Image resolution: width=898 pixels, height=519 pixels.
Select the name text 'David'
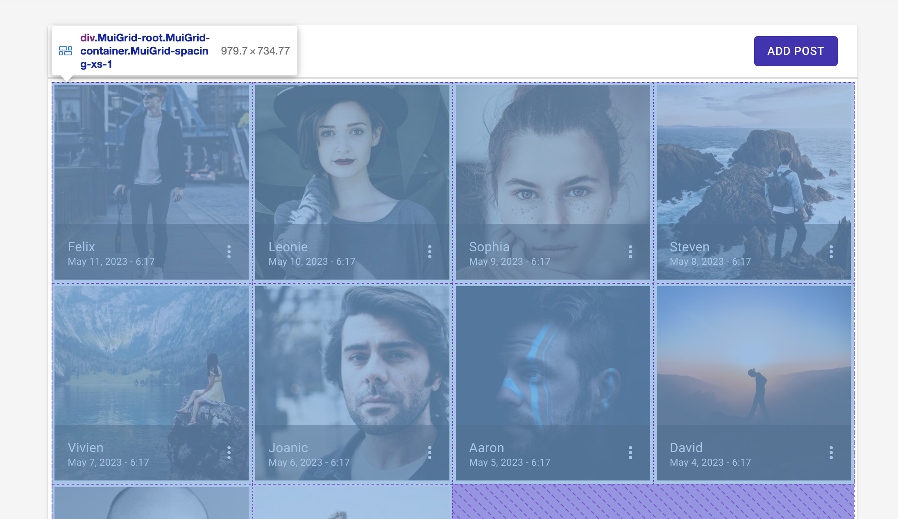coord(686,448)
